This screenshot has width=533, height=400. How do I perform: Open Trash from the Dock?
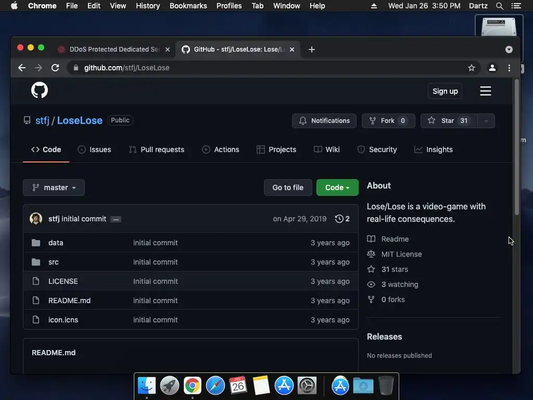click(x=386, y=385)
